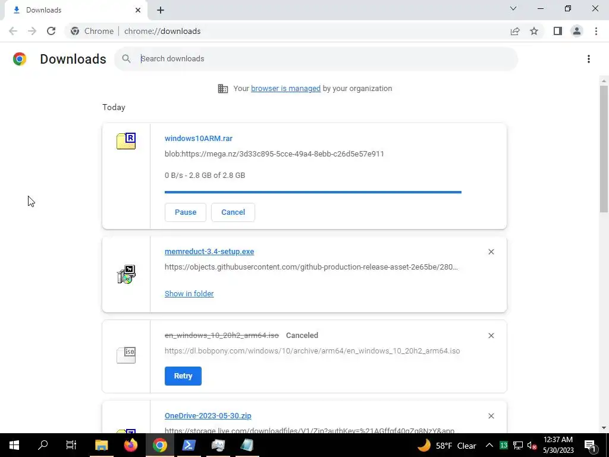Click the Canceled status label
Image resolution: width=609 pixels, height=457 pixels.
302,336
